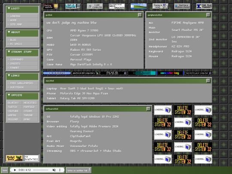The width and height of the screenshot is (232, 174).
Task: Open 'THE FILE TRANSIT' badge
Action: tap(204, 6)
